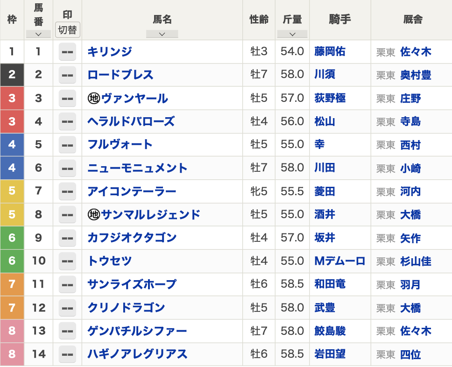
Task: Open horse page for アイコンテーラー
Action: pos(132,191)
